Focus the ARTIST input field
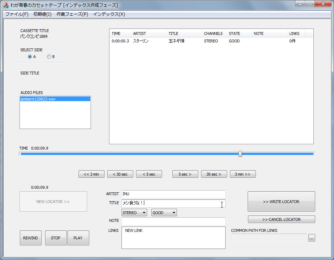The height and width of the screenshot is (260, 334). click(173, 194)
